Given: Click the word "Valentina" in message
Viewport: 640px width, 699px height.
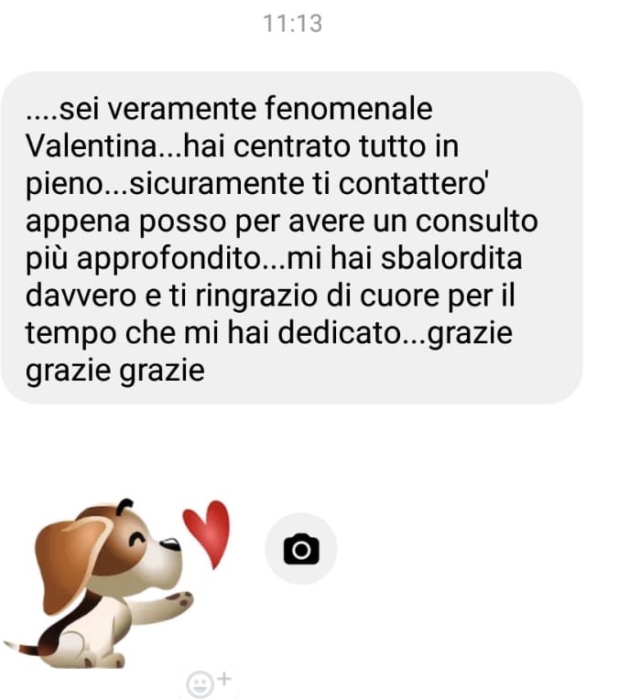Looking at the screenshot, I should (x=92, y=145).
